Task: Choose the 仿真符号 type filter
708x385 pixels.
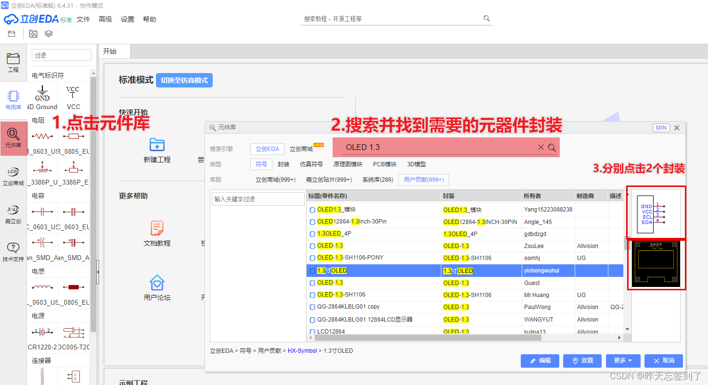Action: pyautogui.click(x=311, y=164)
